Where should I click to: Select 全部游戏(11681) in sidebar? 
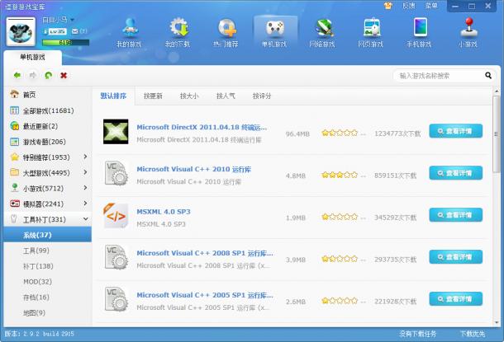click(48, 110)
